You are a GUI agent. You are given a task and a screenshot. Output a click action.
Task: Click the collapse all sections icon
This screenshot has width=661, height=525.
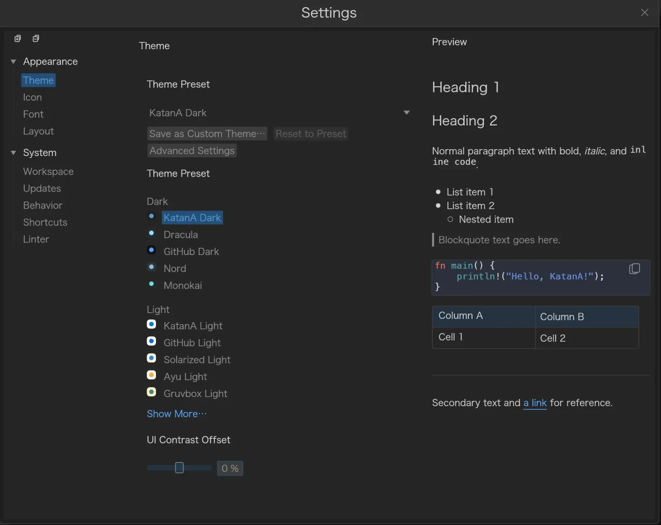coord(36,39)
